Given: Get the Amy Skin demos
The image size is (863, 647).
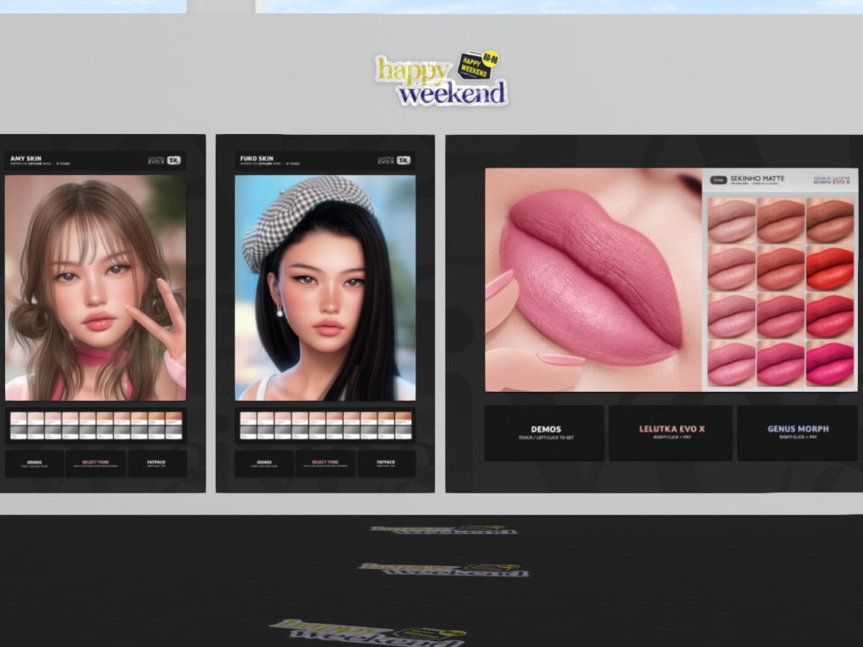Looking at the screenshot, I should pyautogui.click(x=35, y=463).
